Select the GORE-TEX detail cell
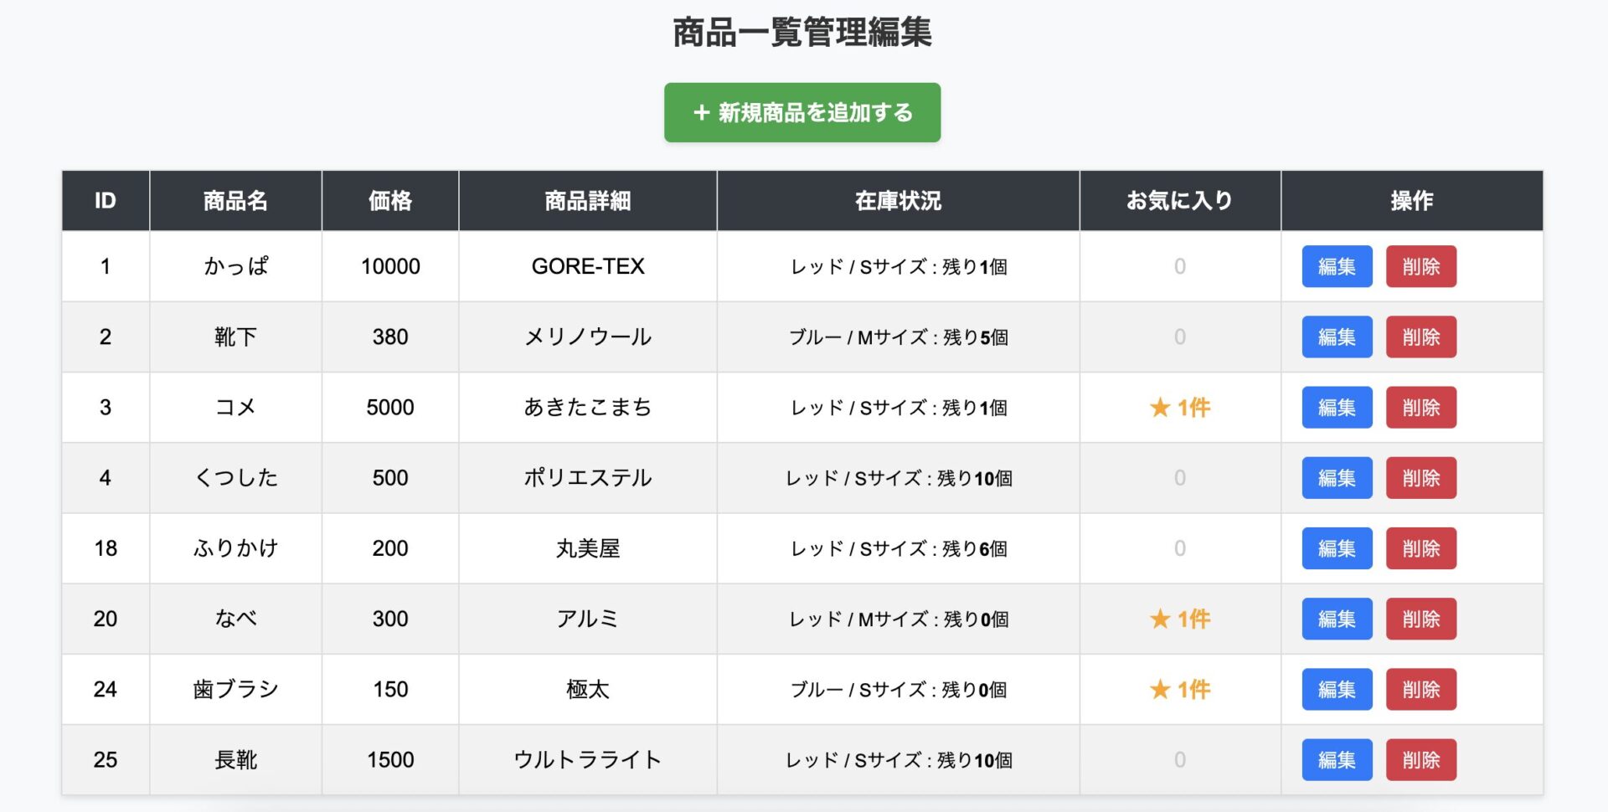The width and height of the screenshot is (1608, 812). coord(588,266)
